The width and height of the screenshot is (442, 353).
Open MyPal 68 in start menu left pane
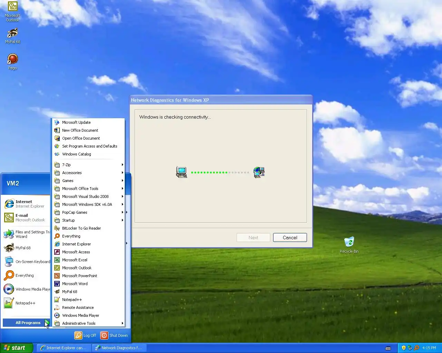tap(26, 248)
